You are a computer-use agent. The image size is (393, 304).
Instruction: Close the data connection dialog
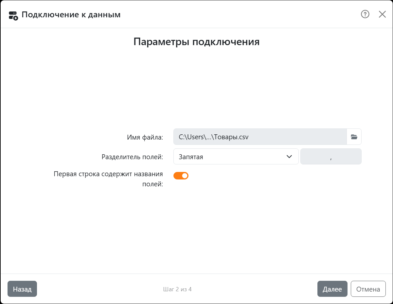tap(382, 14)
